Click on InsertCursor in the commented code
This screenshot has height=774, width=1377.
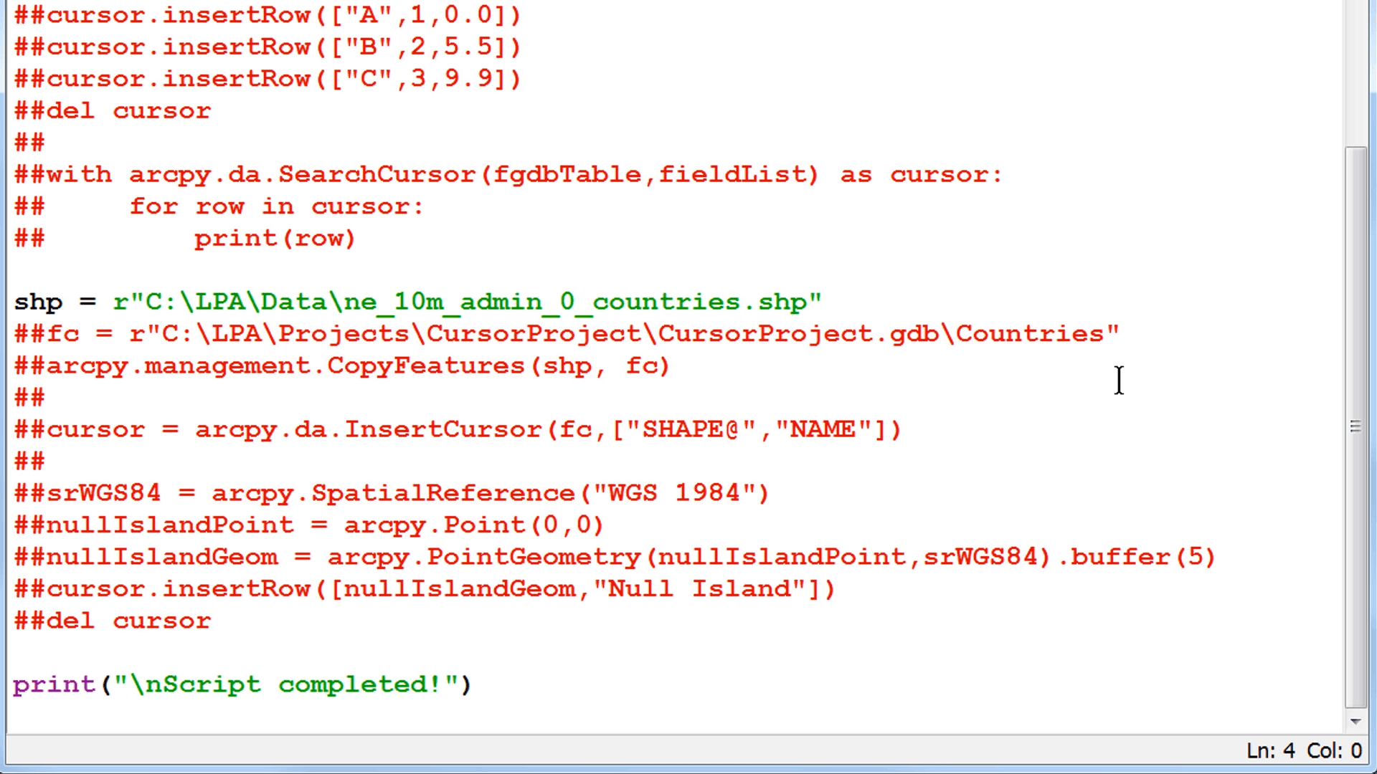click(x=442, y=430)
